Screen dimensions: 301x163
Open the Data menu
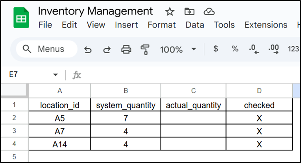[x=195, y=25]
